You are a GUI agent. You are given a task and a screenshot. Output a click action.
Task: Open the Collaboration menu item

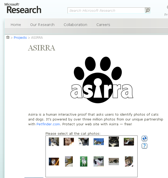75,25
